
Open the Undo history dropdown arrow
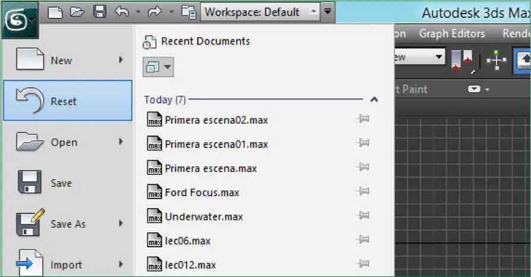138,12
